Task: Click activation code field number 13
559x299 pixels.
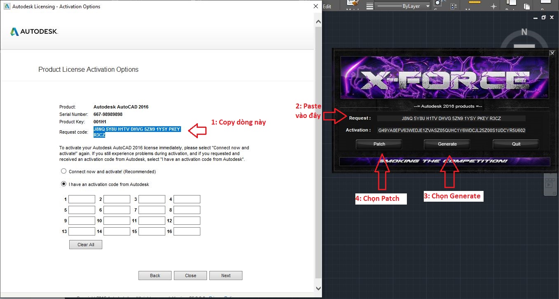Action: [x=82, y=231]
